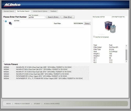Open the blue info icon for ACF164
131x111 pixels.
tap(6, 21)
